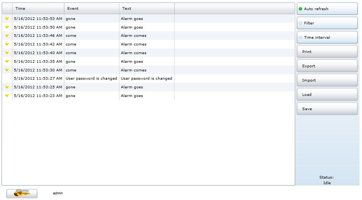Enable the Filter toggle

click(x=327, y=23)
